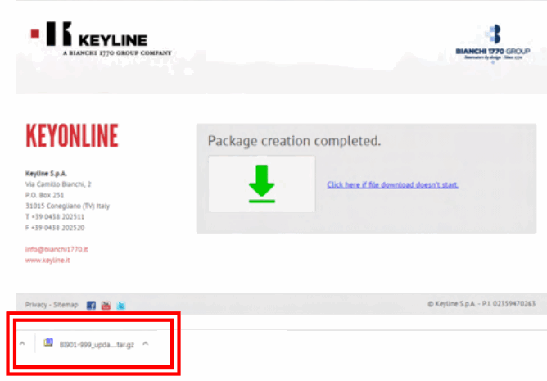547x381 pixels.
Task: Click the green download arrow icon
Action: click(x=262, y=184)
